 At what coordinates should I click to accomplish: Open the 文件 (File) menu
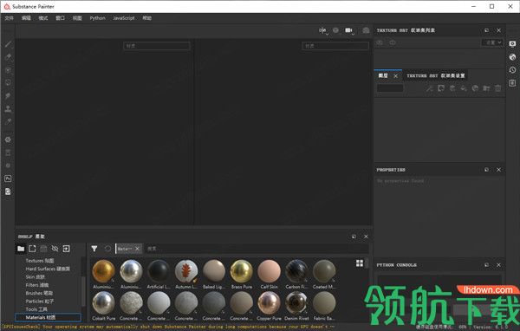tap(10, 18)
